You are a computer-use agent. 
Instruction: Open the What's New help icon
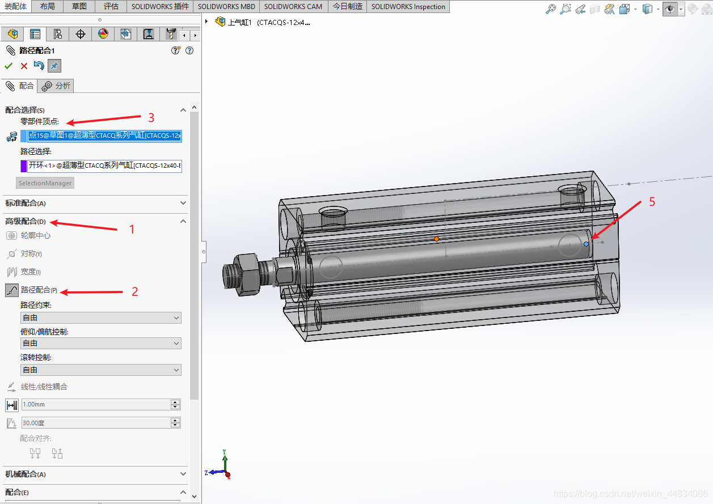point(176,50)
